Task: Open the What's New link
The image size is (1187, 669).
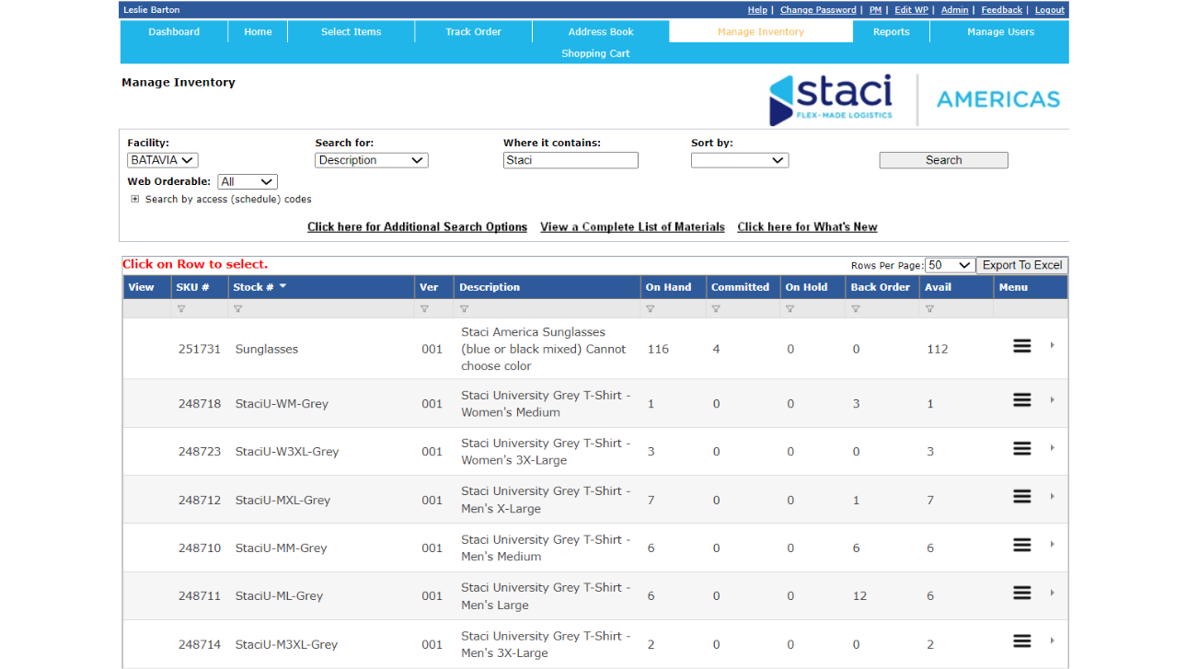Action: 807,226
